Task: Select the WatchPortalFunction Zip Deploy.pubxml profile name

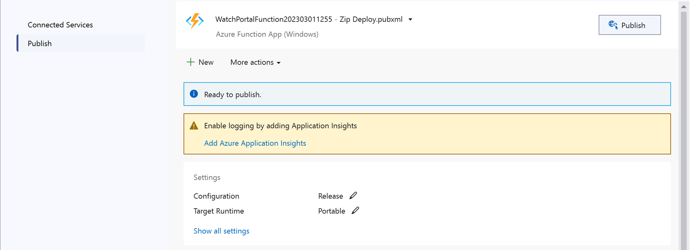Action: click(309, 19)
